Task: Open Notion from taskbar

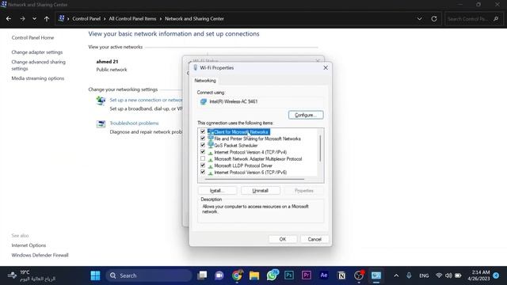Action: pyautogui.click(x=341, y=275)
